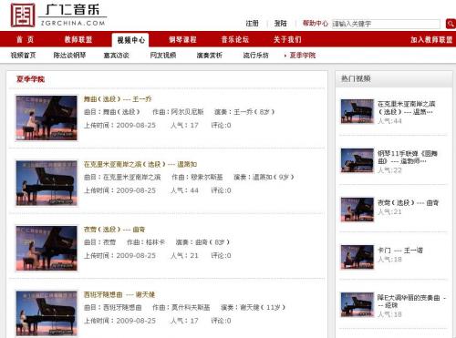Image resolution: width=456 pixels, height=338 pixels.
Task: Open the 帮助中心 help center link
Action: point(316,24)
